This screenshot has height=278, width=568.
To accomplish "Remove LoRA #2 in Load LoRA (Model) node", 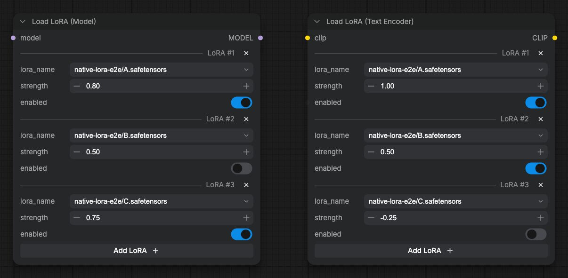I will (x=246, y=119).
